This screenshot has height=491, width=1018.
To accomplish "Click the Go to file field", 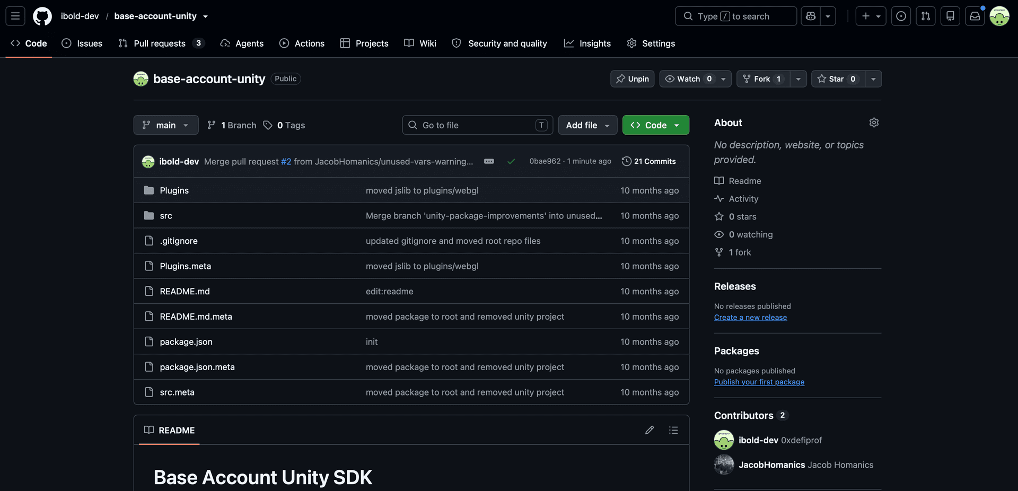I will [478, 125].
